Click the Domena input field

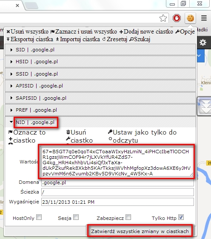coord(117,183)
